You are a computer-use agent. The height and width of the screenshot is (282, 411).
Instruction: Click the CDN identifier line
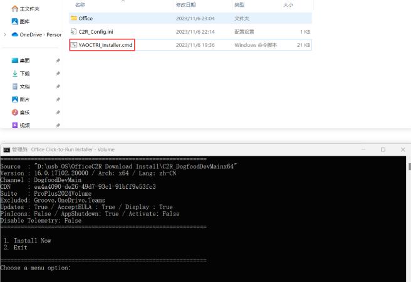click(x=78, y=187)
